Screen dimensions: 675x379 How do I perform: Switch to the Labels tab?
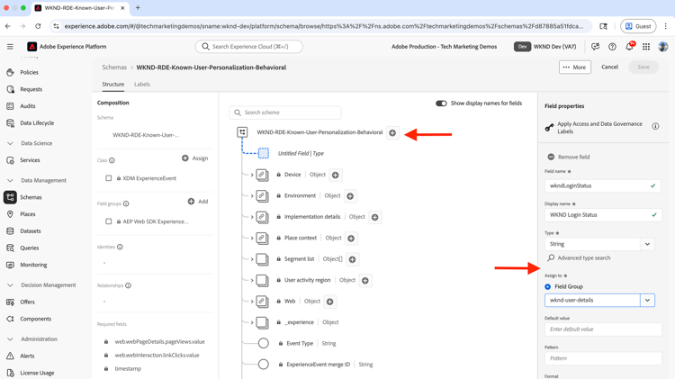tap(142, 85)
